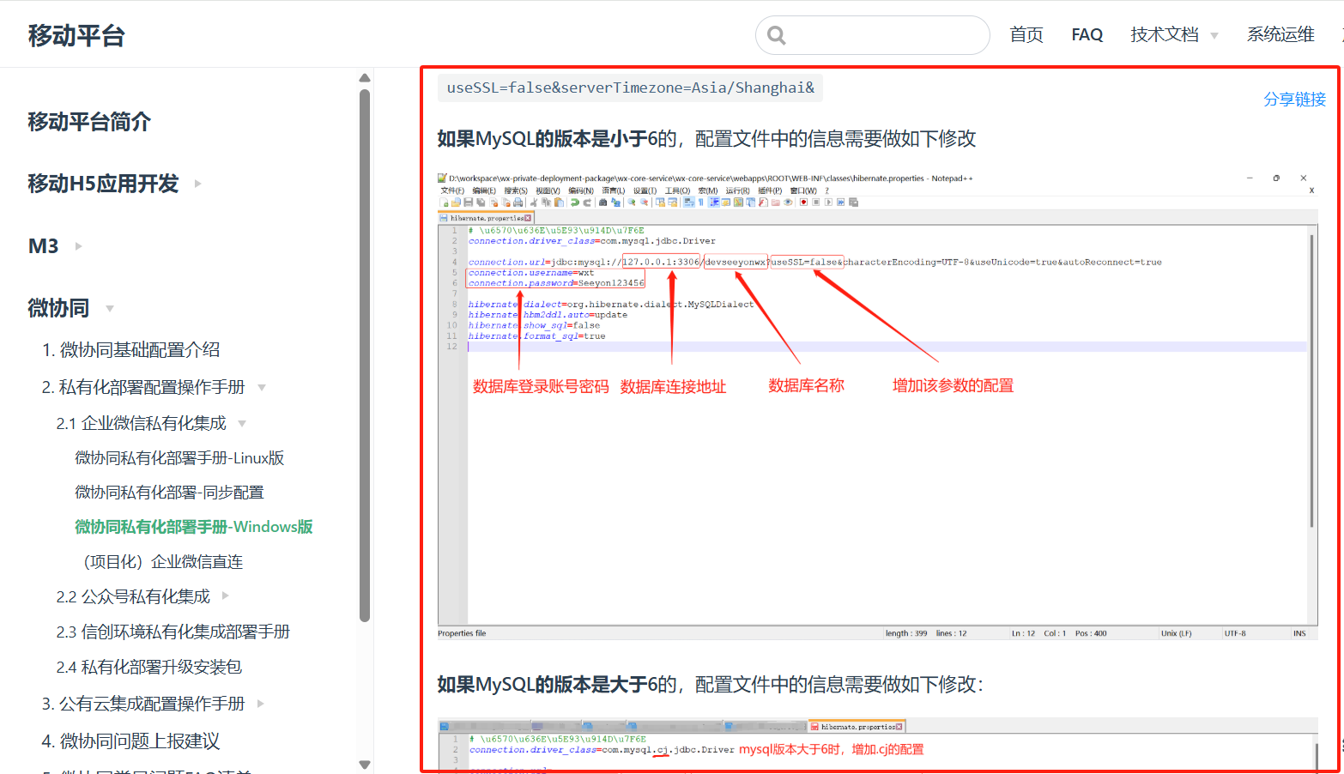Collapse the 2.1 企业微信私有化集成 section

coord(241,422)
